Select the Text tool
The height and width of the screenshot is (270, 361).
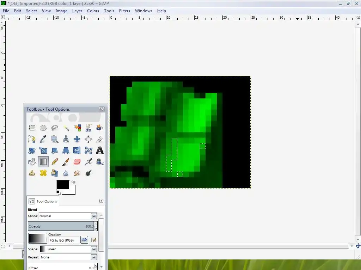pyautogui.click(x=100, y=150)
